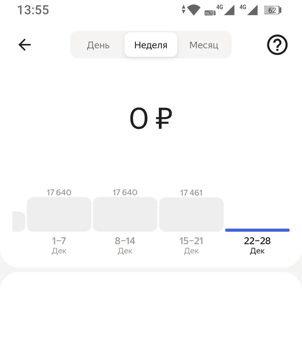This screenshot has height=347, width=302.
Task: Switch to the День tab
Action: click(98, 45)
